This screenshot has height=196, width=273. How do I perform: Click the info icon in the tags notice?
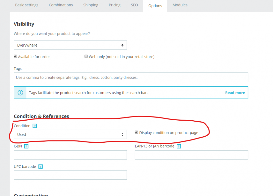click(x=20, y=93)
